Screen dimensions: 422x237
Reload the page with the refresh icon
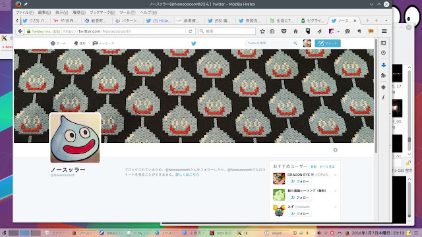coord(191,31)
